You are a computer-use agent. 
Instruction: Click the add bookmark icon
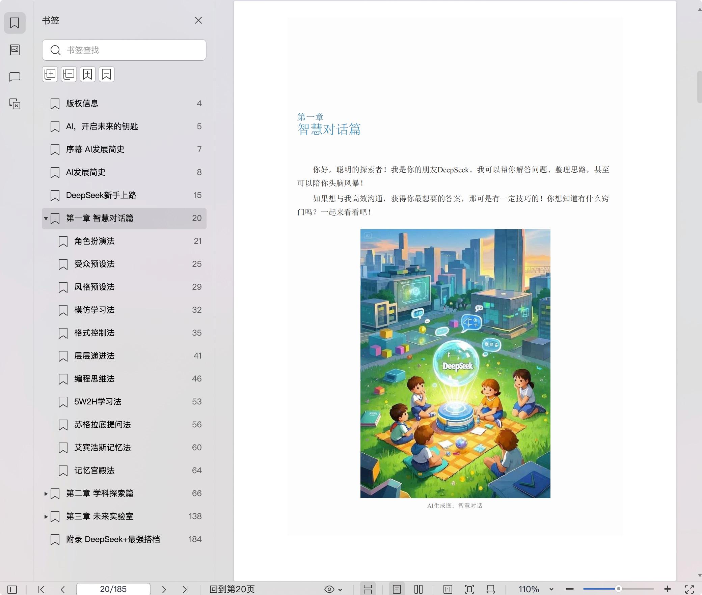[x=88, y=74]
